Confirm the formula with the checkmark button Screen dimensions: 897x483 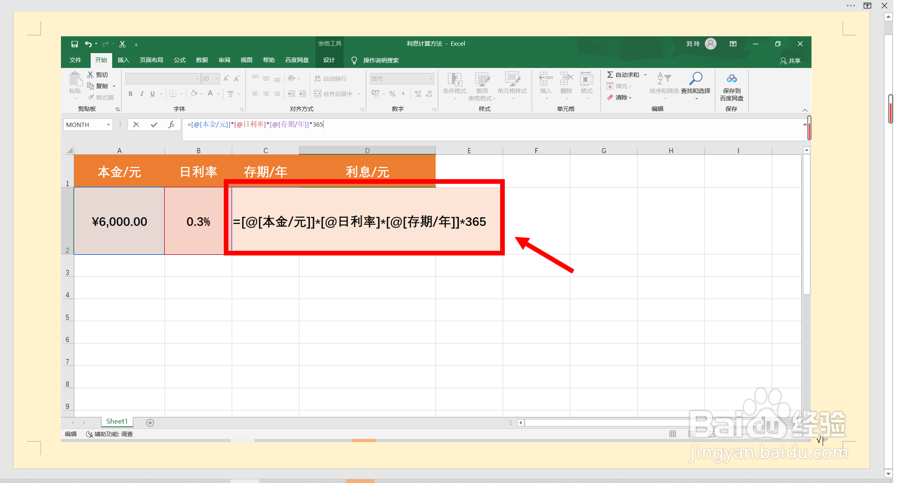click(154, 124)
